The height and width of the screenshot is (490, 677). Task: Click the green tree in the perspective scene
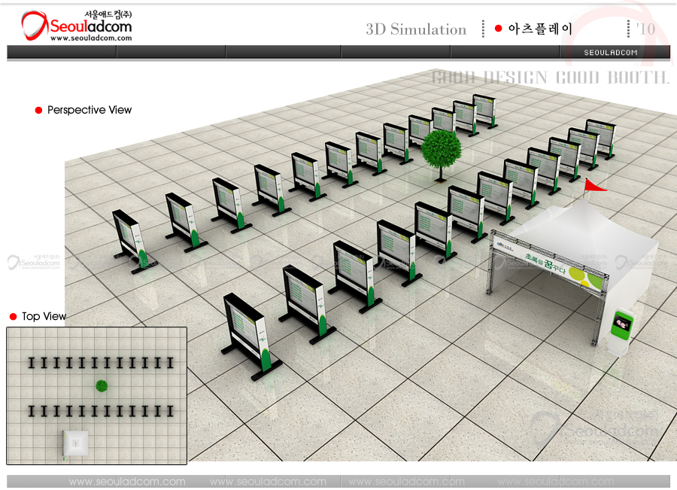(x=442, y=153)
